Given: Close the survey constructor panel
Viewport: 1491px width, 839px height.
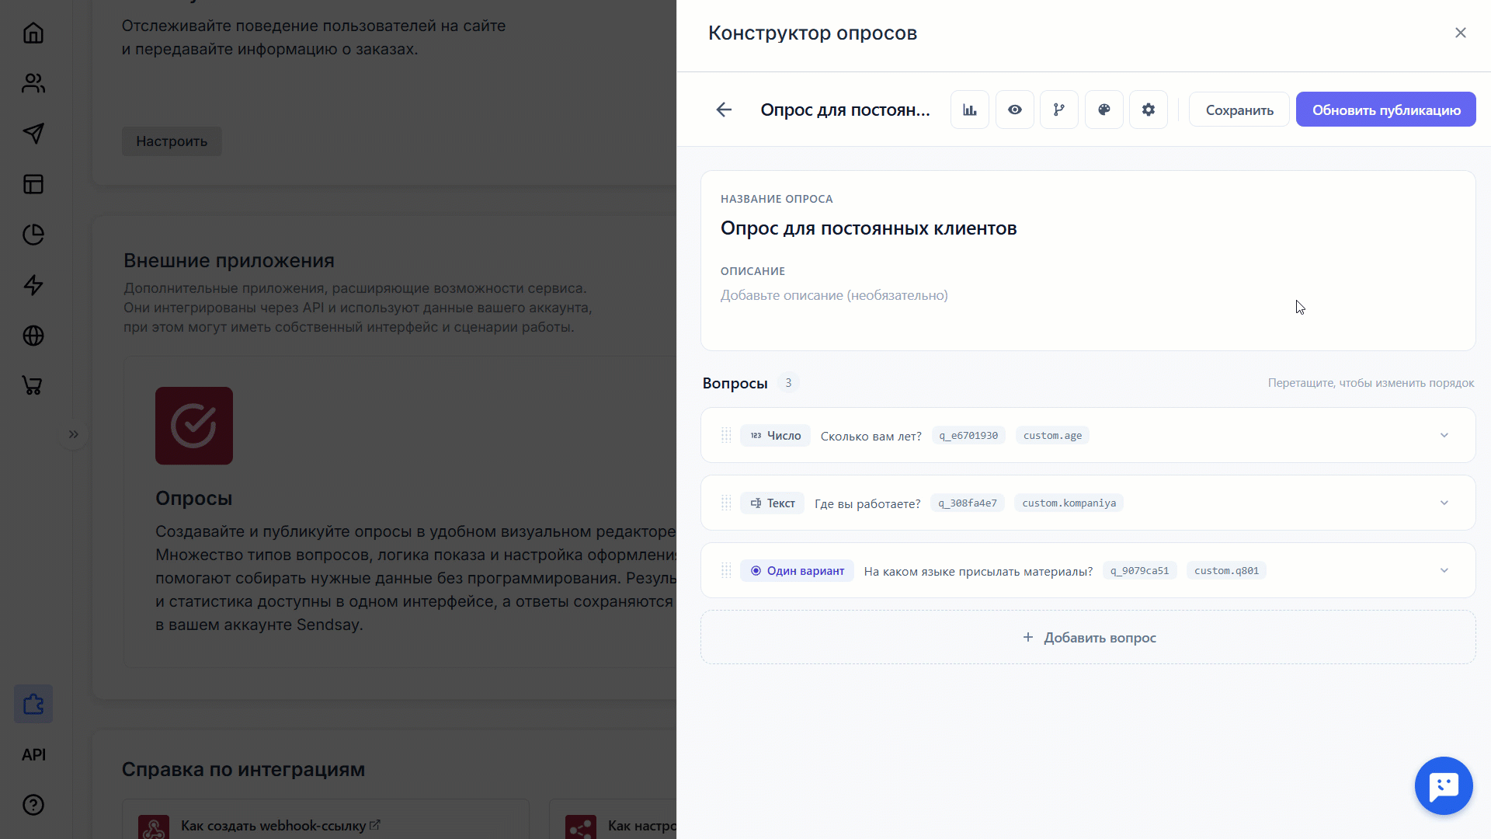Looking at the screenshot, I should 1460,33.
